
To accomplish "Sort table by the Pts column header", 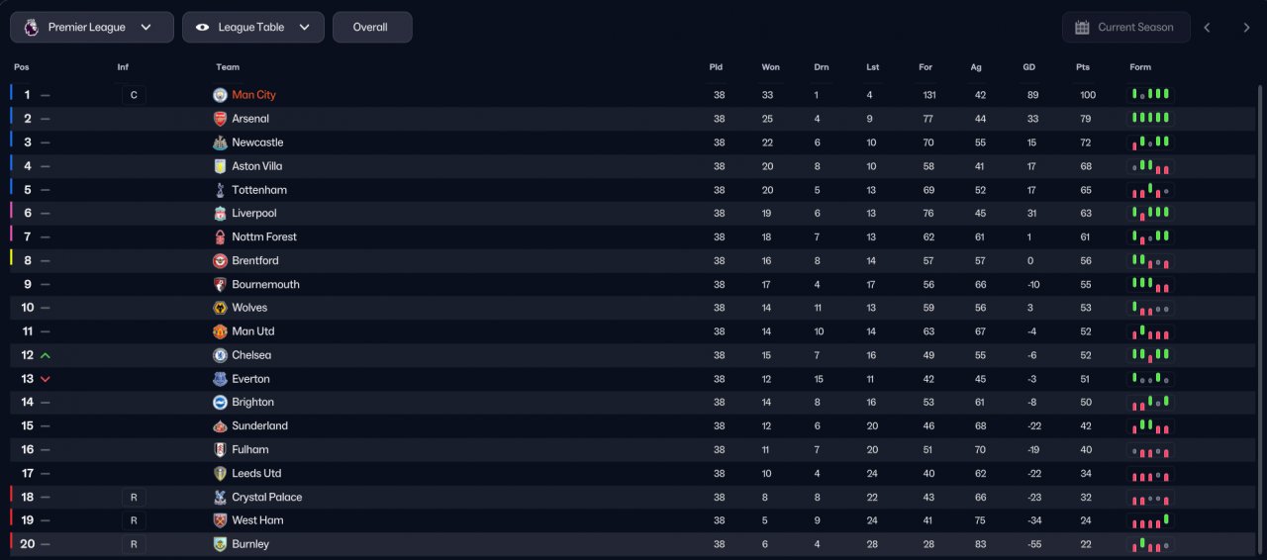I will click(x=1083, y=67).
